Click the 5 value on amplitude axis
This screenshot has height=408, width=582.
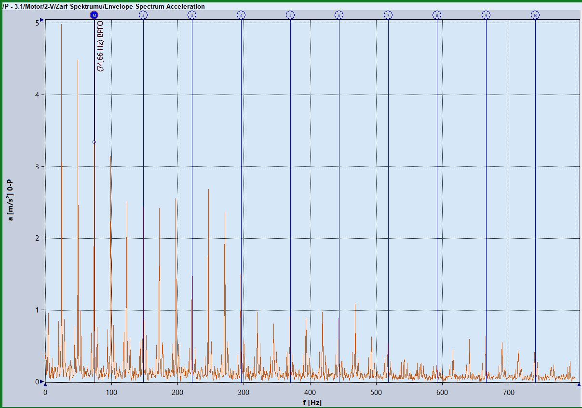pyautogui.click(x=37, y=23)
